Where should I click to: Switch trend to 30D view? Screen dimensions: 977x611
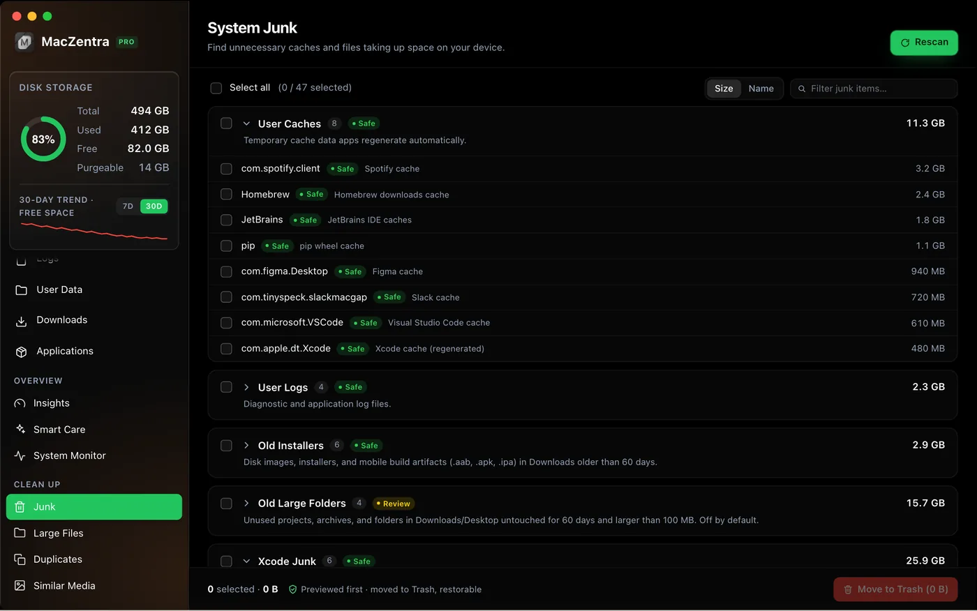pyautogui.click(x=154, y=206)
